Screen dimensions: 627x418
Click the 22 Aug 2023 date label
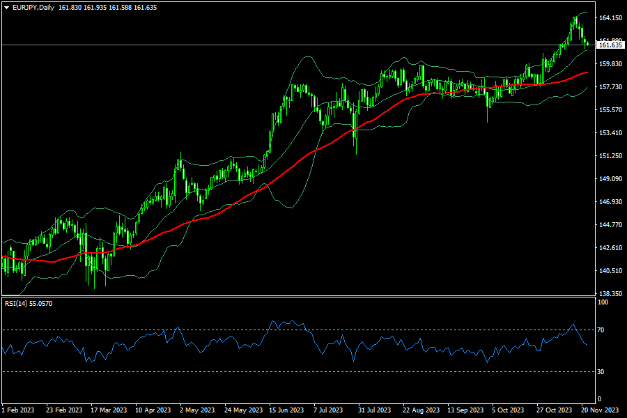421,410
